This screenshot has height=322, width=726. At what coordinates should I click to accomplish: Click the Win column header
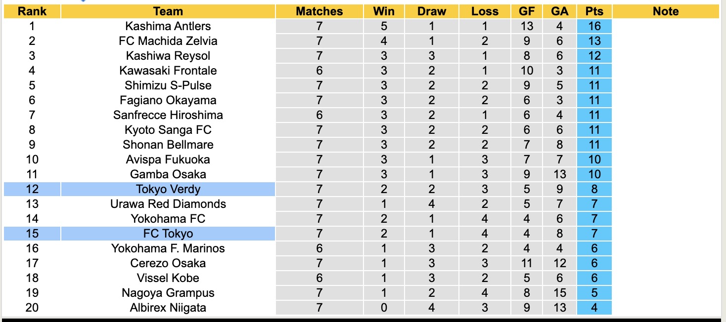[384, 11]
